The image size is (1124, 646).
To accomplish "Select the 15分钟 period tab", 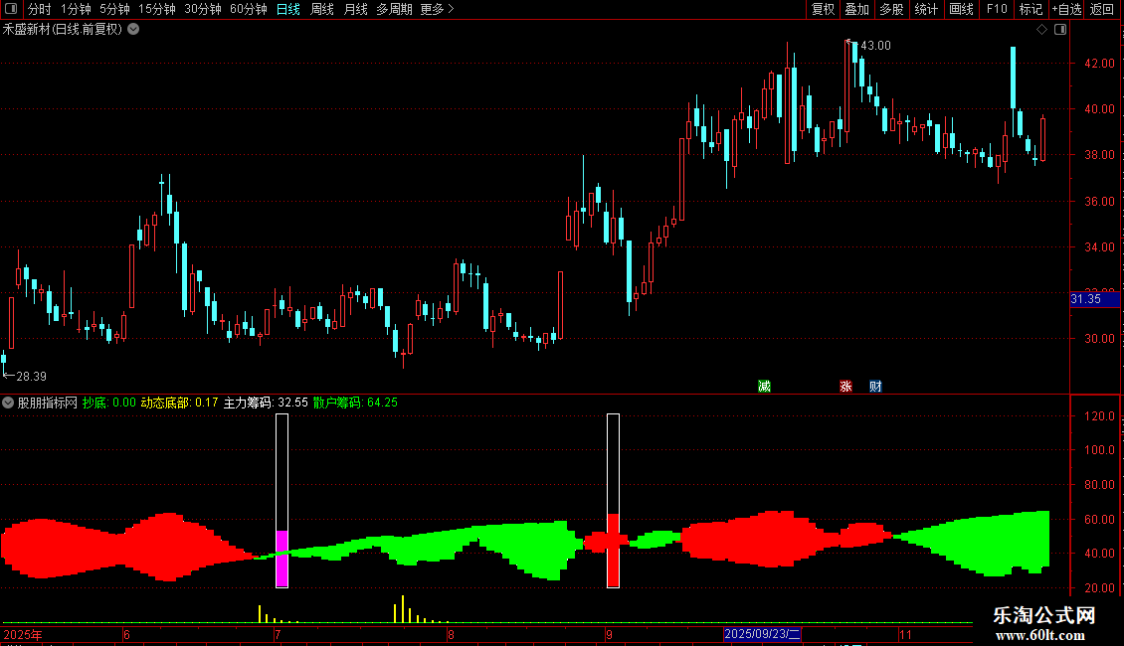I will [x=157, y=9].
